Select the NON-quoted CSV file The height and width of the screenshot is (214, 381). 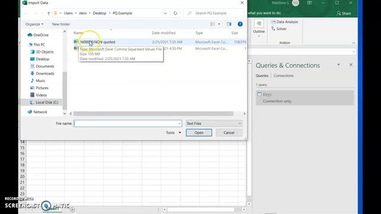[98, 42]
